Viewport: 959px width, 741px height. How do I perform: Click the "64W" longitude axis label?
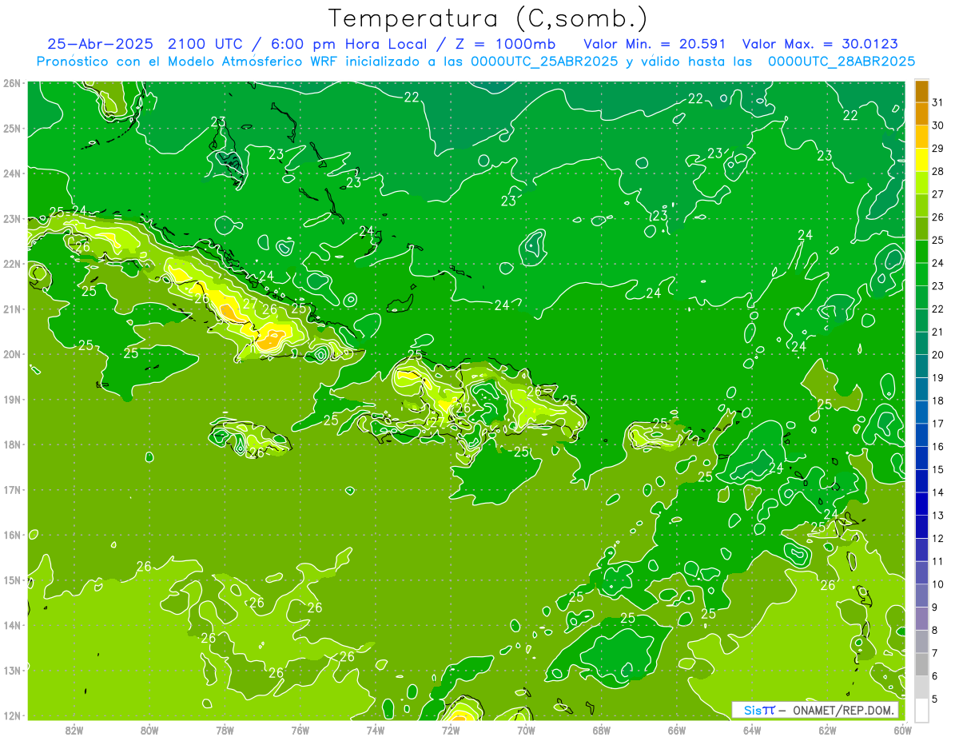(752, 730)
